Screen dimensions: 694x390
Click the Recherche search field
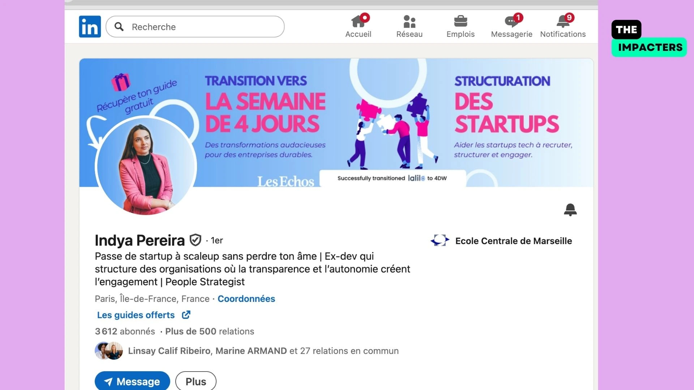click(195, 27)
